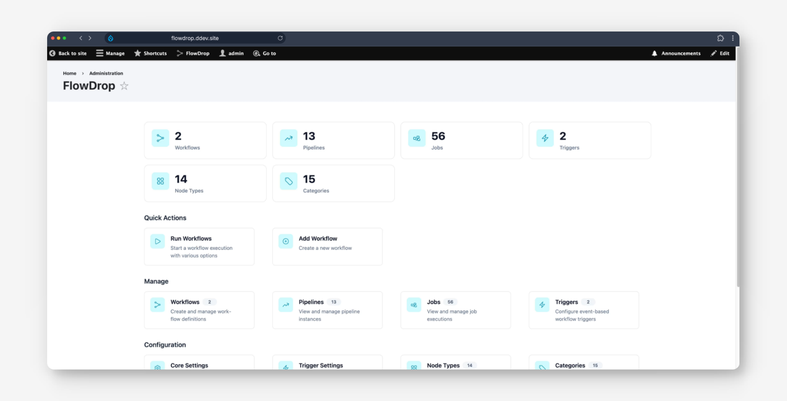
Task: Click the Administration breadcrumb link
Action: 106,73
